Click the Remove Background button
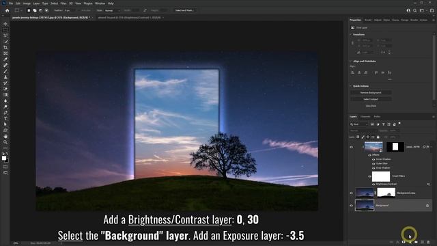 click(371, 93)
